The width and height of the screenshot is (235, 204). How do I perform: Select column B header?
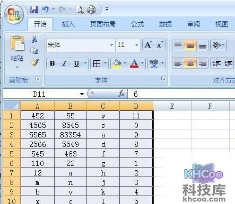pos(71,106)
